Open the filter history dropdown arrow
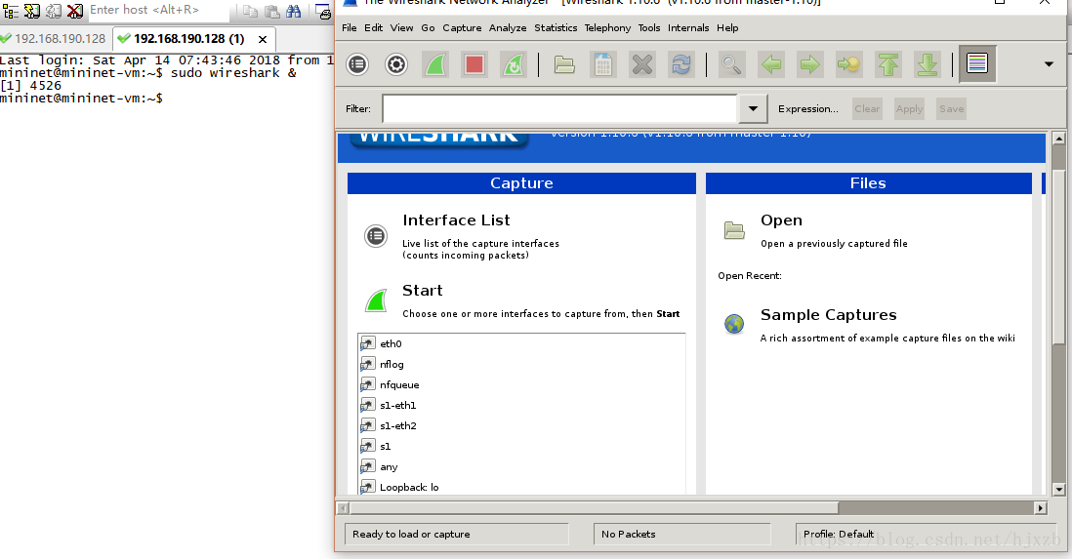This screenshot has width=1072, height=559. [x=753, y=108]
